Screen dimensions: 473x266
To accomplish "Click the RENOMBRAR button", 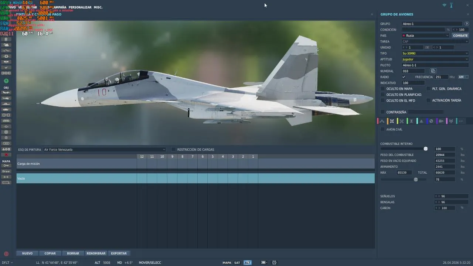I will click(x=96, y=253).
